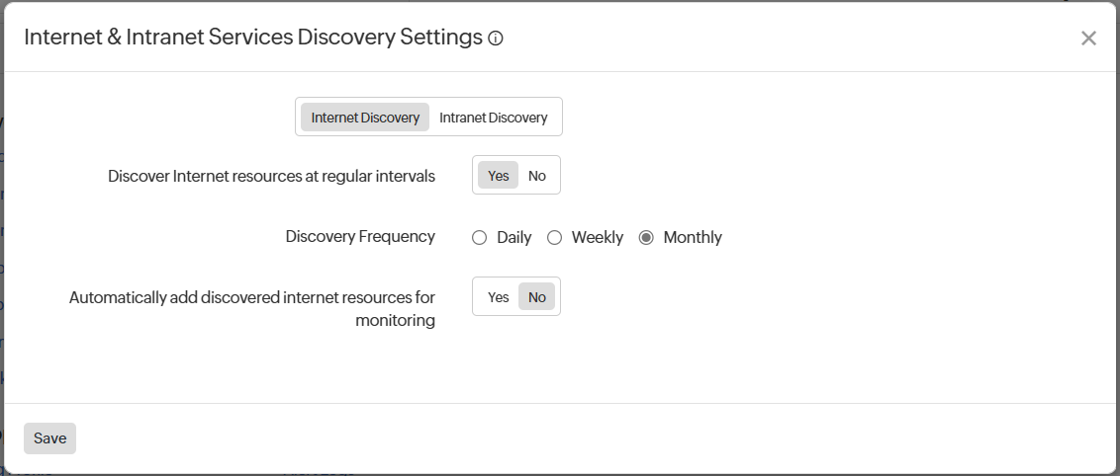Screen dimensions: 1120x476
Task: Set Yes for automatically adding discovered resources
Action: [499, 297]
